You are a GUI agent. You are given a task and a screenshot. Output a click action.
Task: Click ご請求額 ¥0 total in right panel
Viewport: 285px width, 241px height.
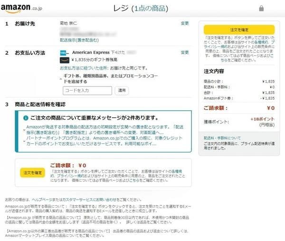[x=239, y=108]
